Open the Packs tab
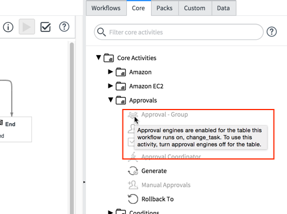This screenshot has height=214, width=287. [x=165, y=8]
